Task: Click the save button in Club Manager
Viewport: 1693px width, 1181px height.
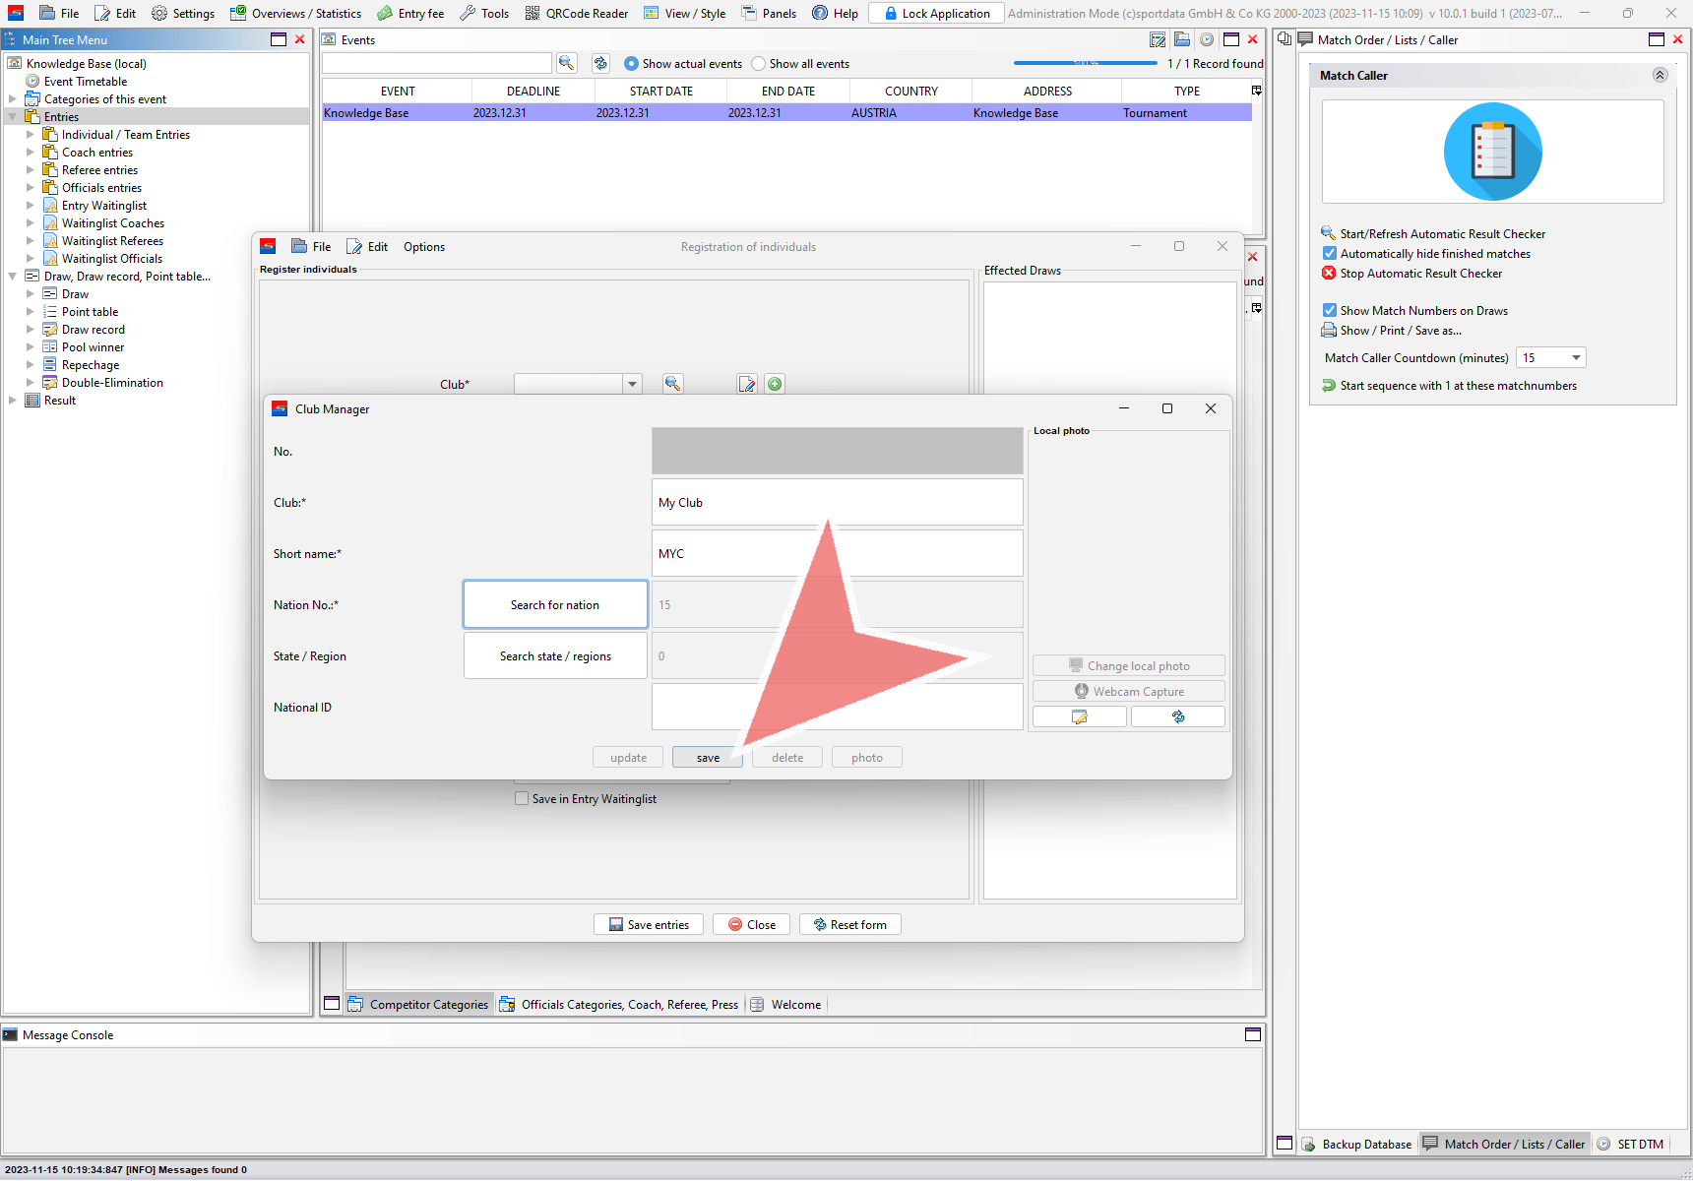Action: (x=708, y=757)
